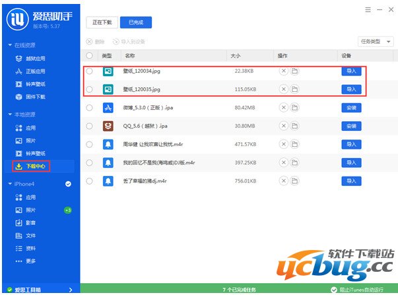Select row 壁纸_120035.jpg checkbox

point(89,89)
